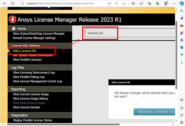
Task: Open View Current License Usage
Action: pyautogui.click(x=31, y=94)
